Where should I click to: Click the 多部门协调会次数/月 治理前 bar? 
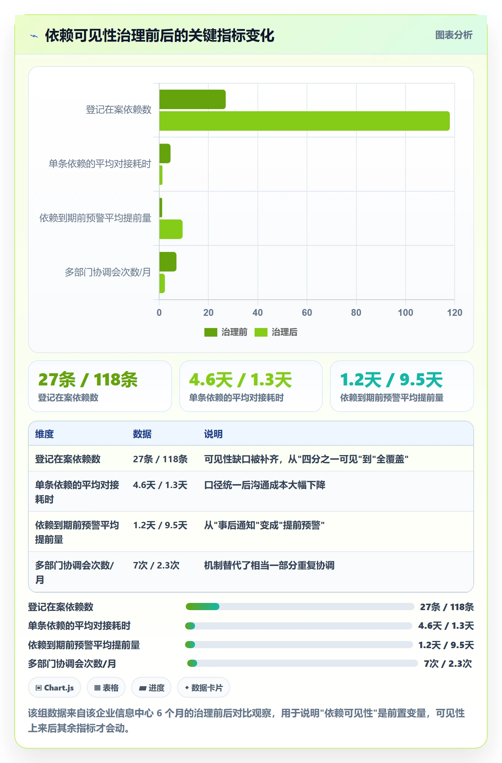pyautogui.click(x=168, y=262)
